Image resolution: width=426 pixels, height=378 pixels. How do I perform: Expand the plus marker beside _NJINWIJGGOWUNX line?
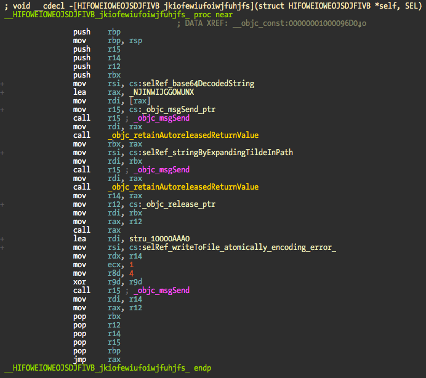(3, 92)
